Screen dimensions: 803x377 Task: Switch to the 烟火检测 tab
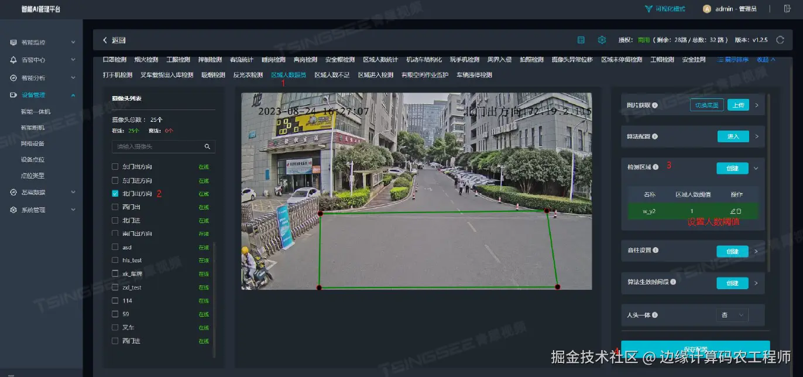pos(145,59)
